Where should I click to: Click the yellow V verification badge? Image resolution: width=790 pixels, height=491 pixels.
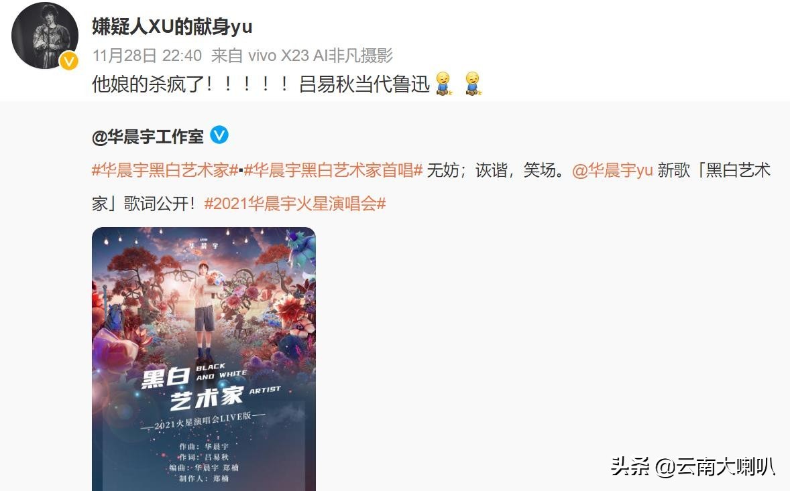[x=68, y=61]
